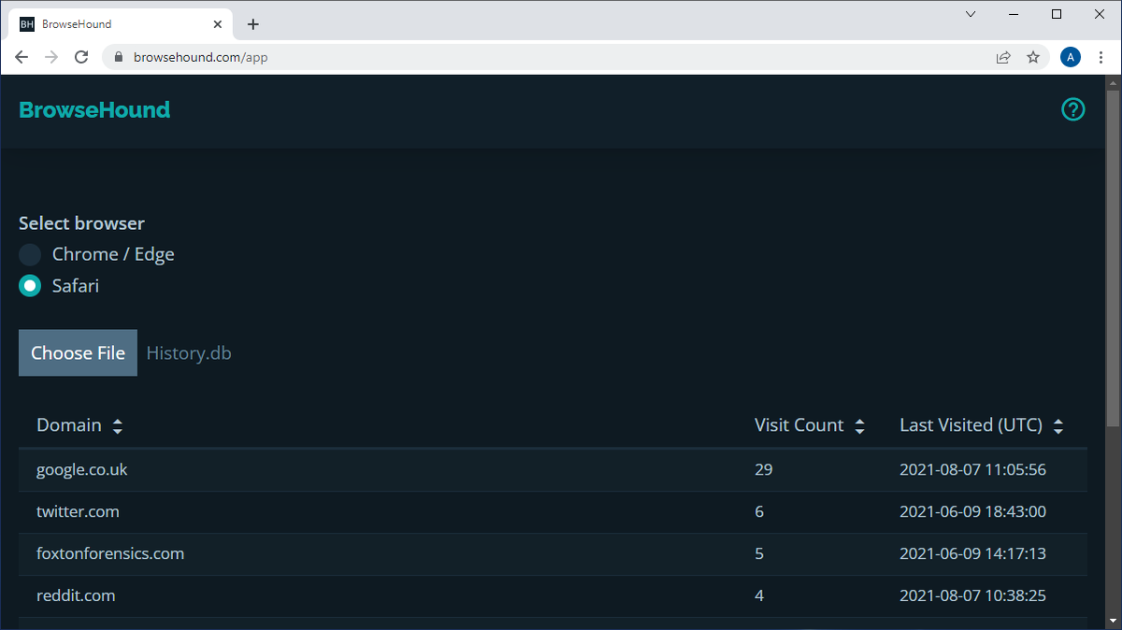
Task: Click the BrowseHound logo link
Action: (x=94, y=109)
